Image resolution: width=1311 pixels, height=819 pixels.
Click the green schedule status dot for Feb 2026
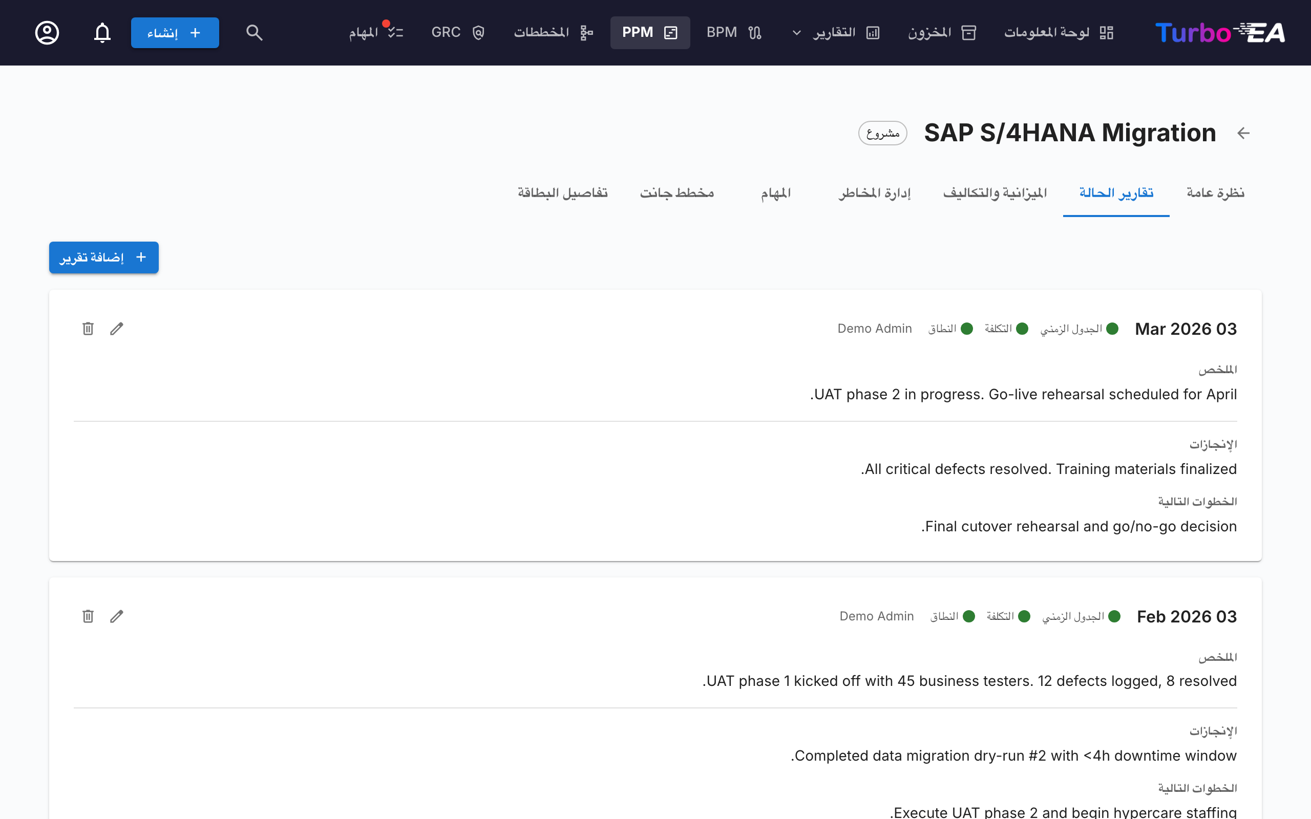1114,616
